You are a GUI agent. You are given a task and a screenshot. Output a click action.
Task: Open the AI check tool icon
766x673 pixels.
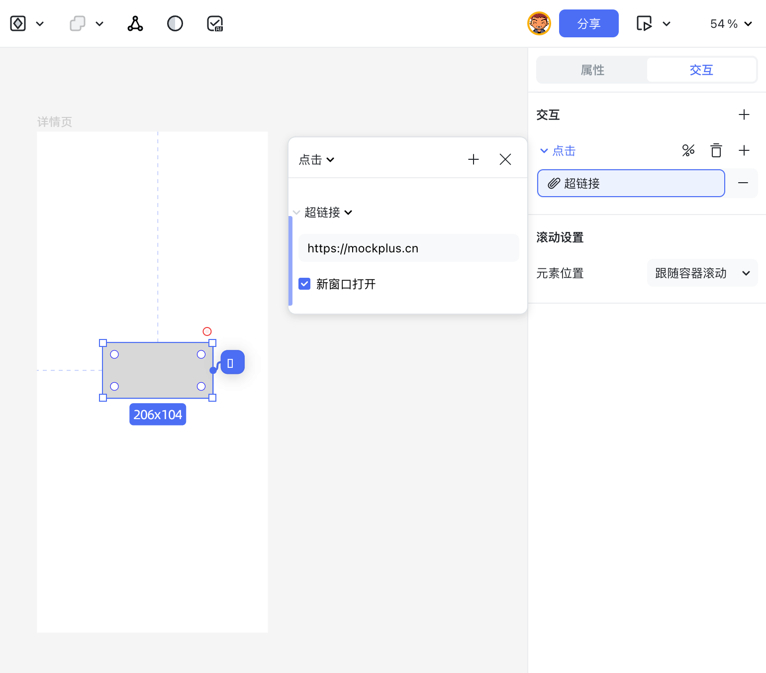[215, 23]
